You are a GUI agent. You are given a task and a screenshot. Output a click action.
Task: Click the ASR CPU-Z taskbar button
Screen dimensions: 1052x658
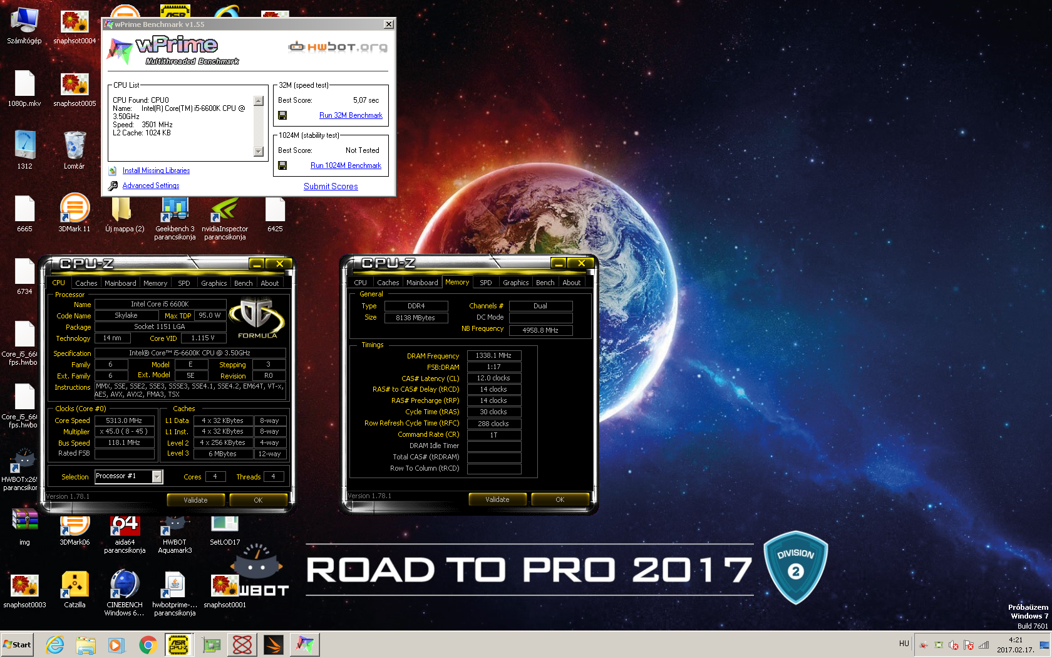(x=178, y=644)
